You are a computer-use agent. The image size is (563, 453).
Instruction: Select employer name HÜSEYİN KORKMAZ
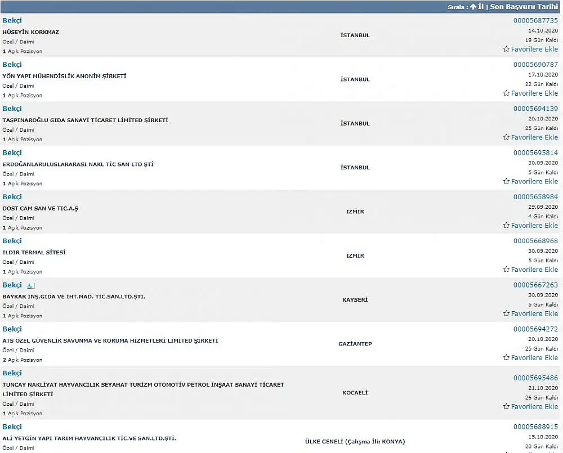(31, 32)
